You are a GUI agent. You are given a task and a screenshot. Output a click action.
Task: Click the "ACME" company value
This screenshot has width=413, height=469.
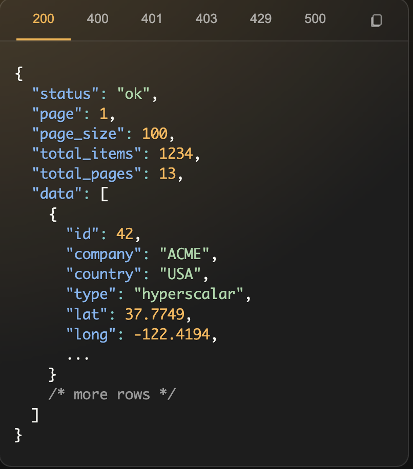184,254
